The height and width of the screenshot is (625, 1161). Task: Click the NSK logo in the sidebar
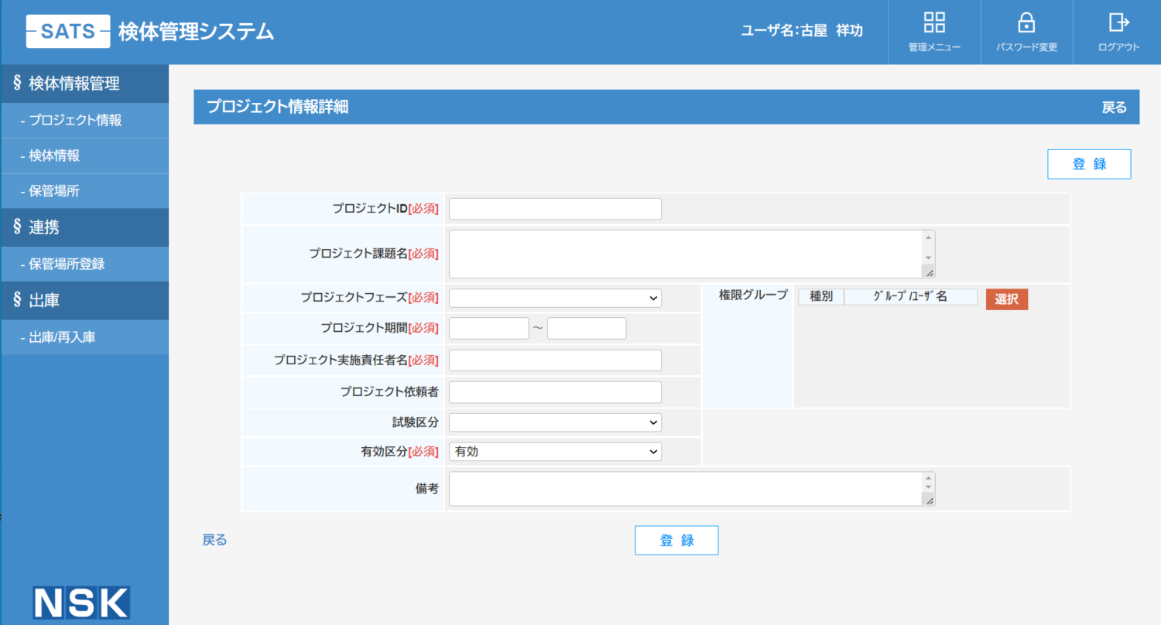click(x=81, y=603)
